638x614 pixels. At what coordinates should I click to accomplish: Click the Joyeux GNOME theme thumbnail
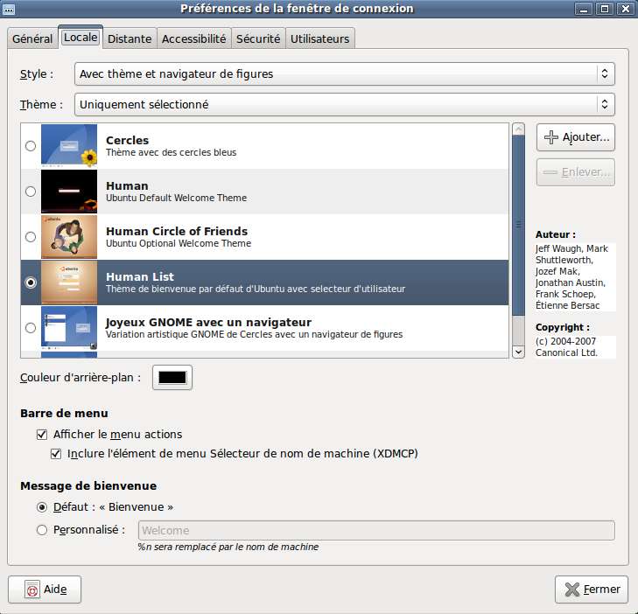pos(69,328)
